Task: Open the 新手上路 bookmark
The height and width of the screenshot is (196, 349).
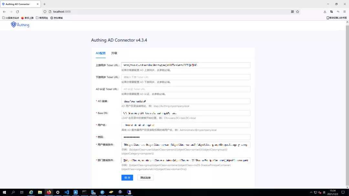Action: [27, 18]
